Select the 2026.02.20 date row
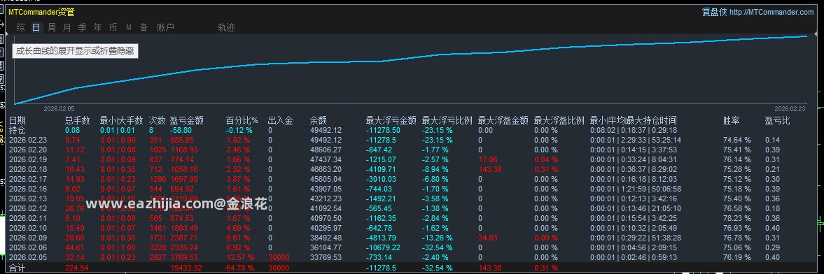Viewport: 824px width, 274px height. pos(29,150)
